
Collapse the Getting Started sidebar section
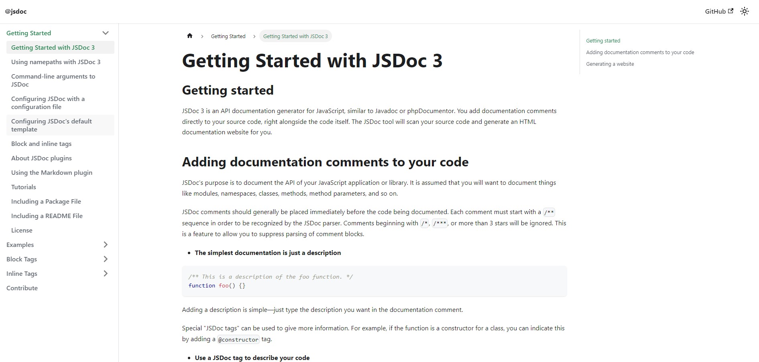[106, 33]
